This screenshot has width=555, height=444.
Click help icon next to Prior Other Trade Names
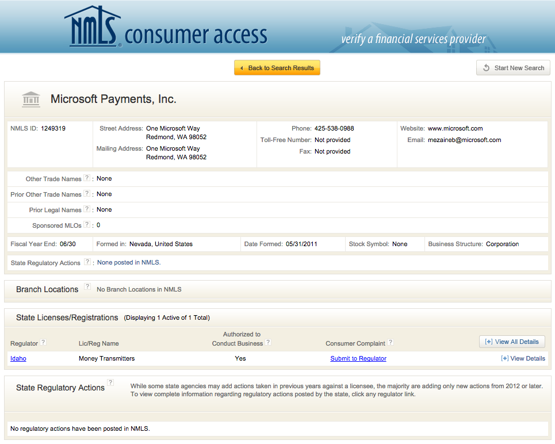pos(87,194)
